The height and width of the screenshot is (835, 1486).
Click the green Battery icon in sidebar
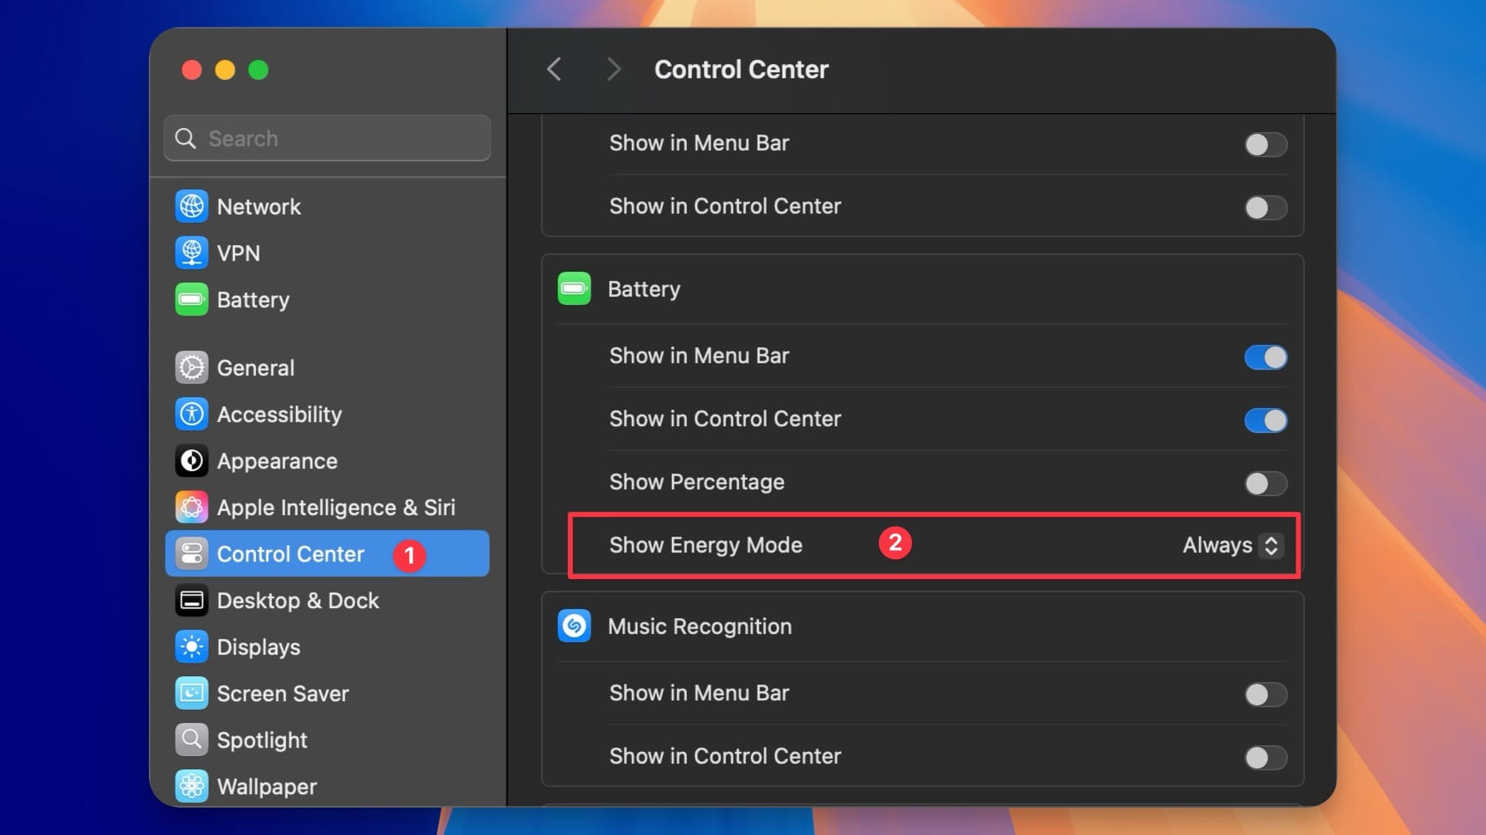coord(192,299)
